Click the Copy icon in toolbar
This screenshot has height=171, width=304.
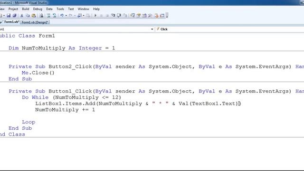click(28, 16)
